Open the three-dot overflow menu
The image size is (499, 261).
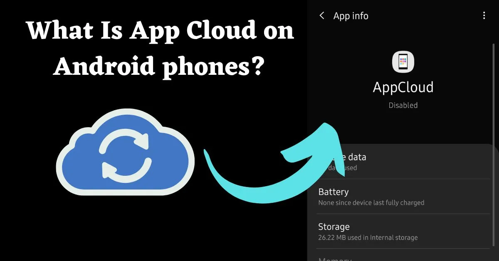point(484,16)
